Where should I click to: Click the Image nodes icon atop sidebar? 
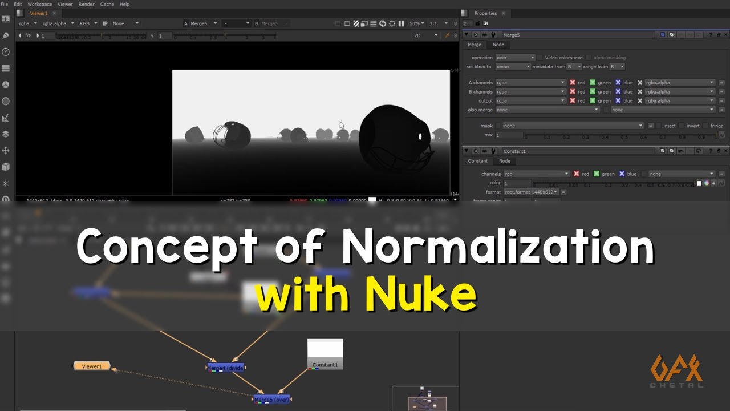[6, 19]
